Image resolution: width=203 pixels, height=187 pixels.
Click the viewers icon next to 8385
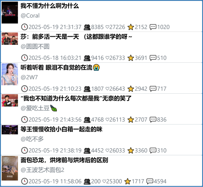[87, 27]
